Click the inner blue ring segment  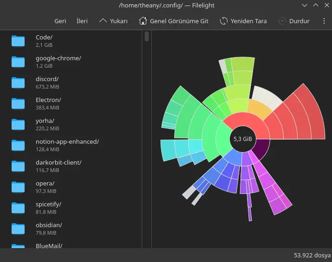click(x=233, y=158)
